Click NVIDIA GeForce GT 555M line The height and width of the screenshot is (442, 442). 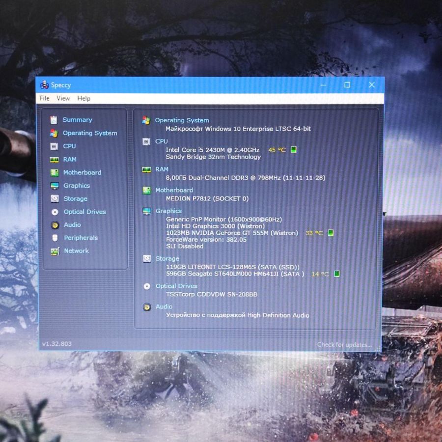click(x=232, y=233)
